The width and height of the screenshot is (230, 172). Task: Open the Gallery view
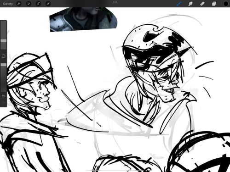[8, 4]
